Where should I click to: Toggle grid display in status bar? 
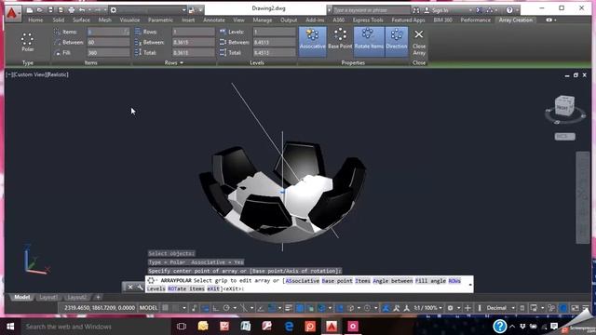pos(166,308)
